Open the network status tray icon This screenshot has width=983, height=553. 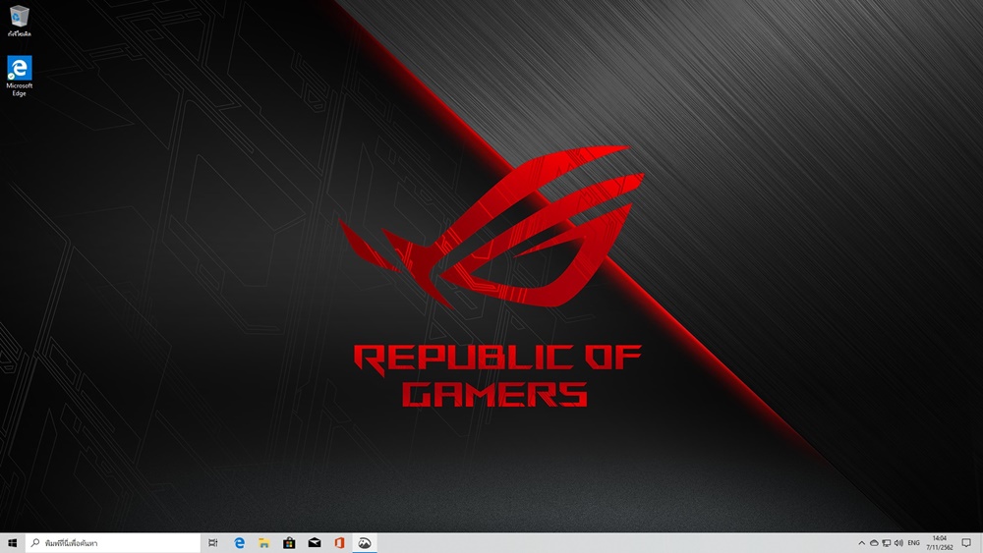886,543
